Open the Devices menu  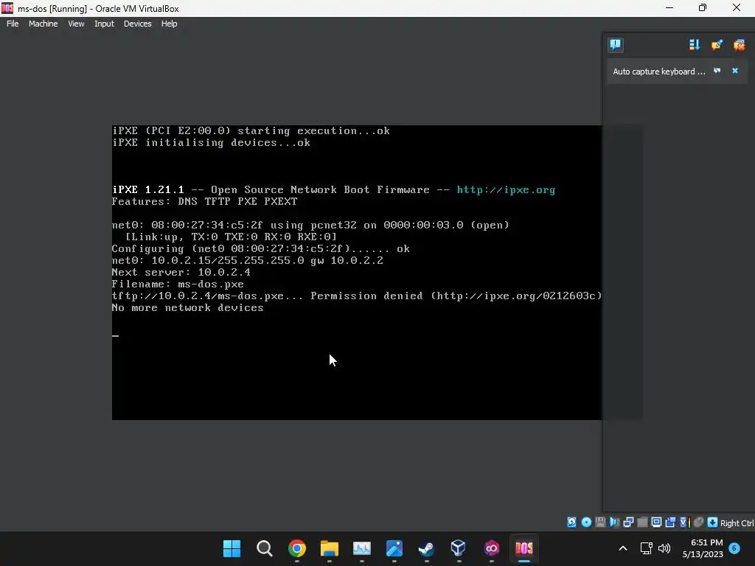(x=137, y=24)
